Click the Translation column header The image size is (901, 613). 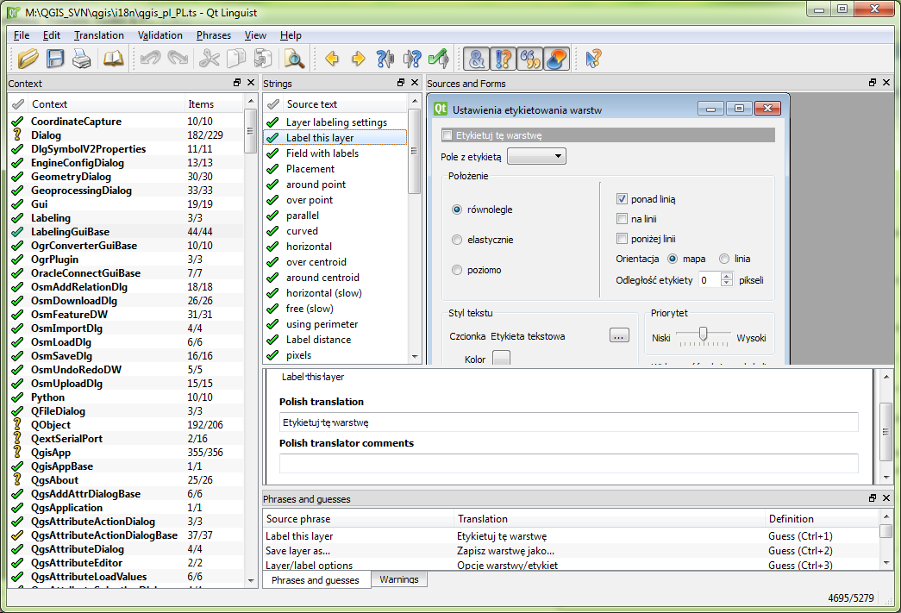pyautogui.click(x=610, y=519)
